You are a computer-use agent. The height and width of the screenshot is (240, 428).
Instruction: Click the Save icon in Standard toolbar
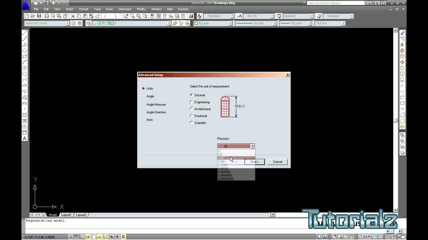coord(39,16)
